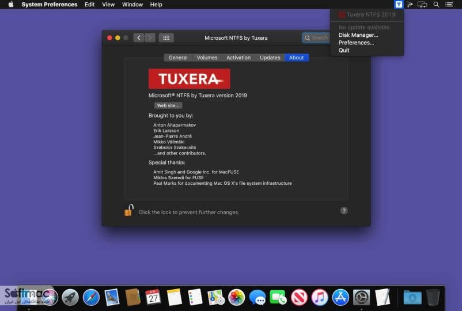Click the name 'Mikko Välimäki'

coord(169,142)
